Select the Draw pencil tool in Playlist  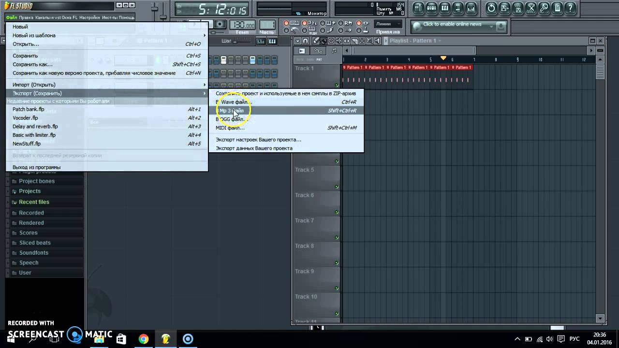316,41
